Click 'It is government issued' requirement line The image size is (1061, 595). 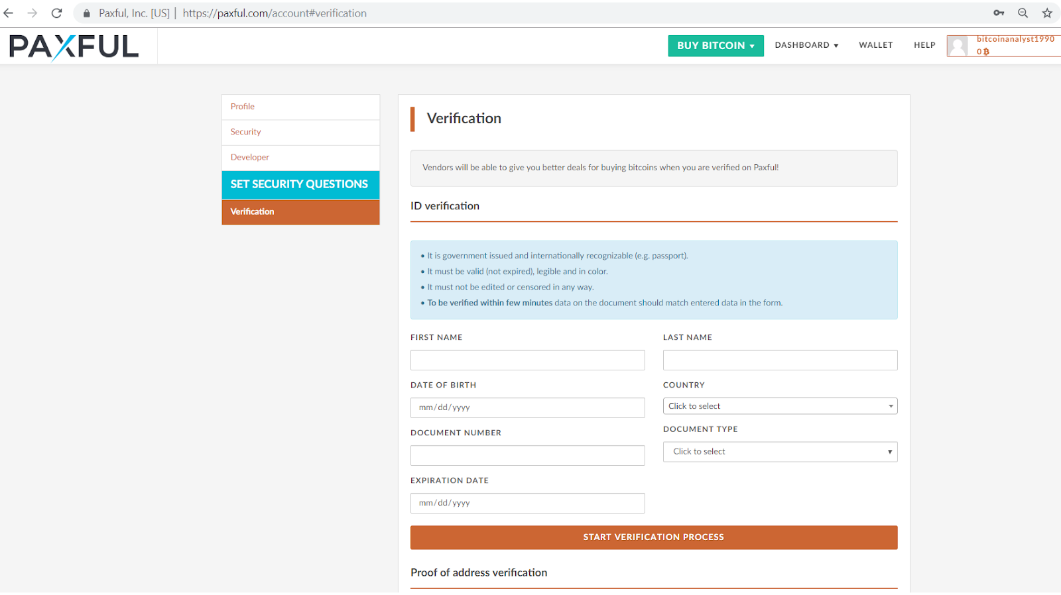point(558,256)
